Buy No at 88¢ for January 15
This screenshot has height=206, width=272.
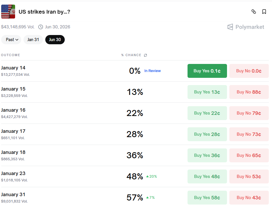tap(249, 92)
